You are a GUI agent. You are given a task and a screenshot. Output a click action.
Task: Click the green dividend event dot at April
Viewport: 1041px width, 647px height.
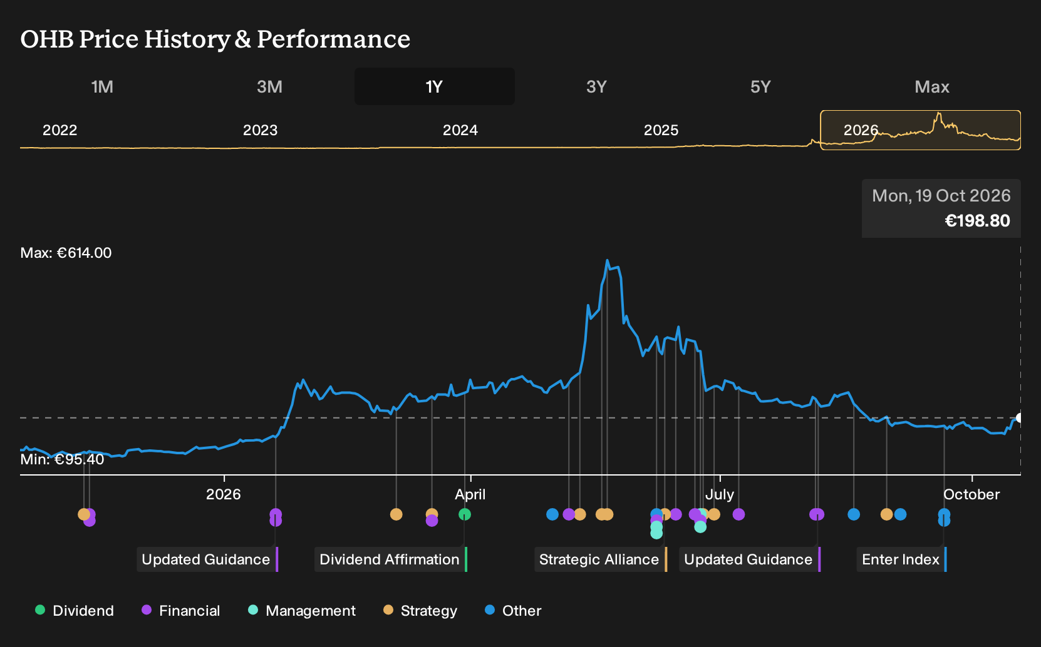[465, 514]
